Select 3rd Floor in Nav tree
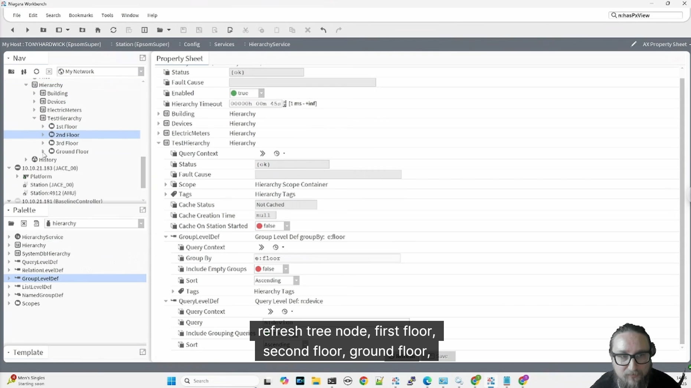This screenshot has width=691, height=388. [x=67, y=143]
